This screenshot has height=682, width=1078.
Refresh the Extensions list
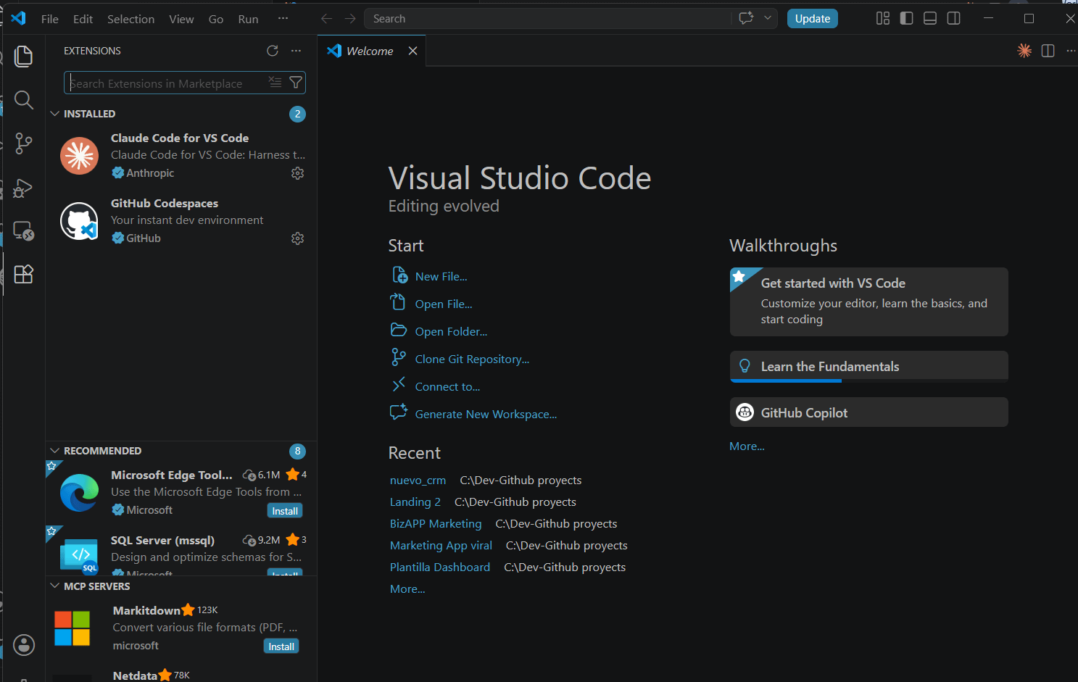pyautogui.click(x=273, y=51)
